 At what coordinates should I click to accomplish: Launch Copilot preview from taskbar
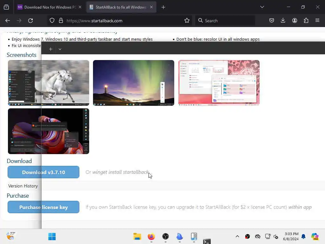315,236
